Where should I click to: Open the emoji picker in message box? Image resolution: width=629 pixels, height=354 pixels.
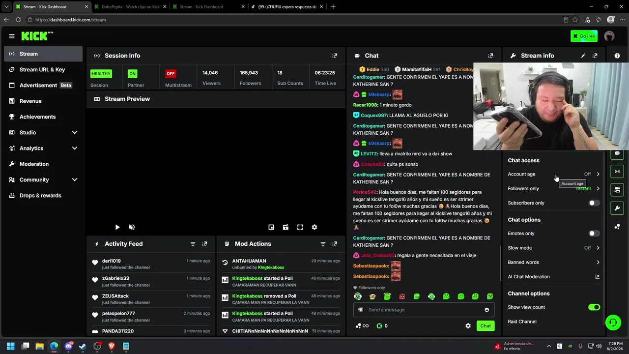(487, 310)
